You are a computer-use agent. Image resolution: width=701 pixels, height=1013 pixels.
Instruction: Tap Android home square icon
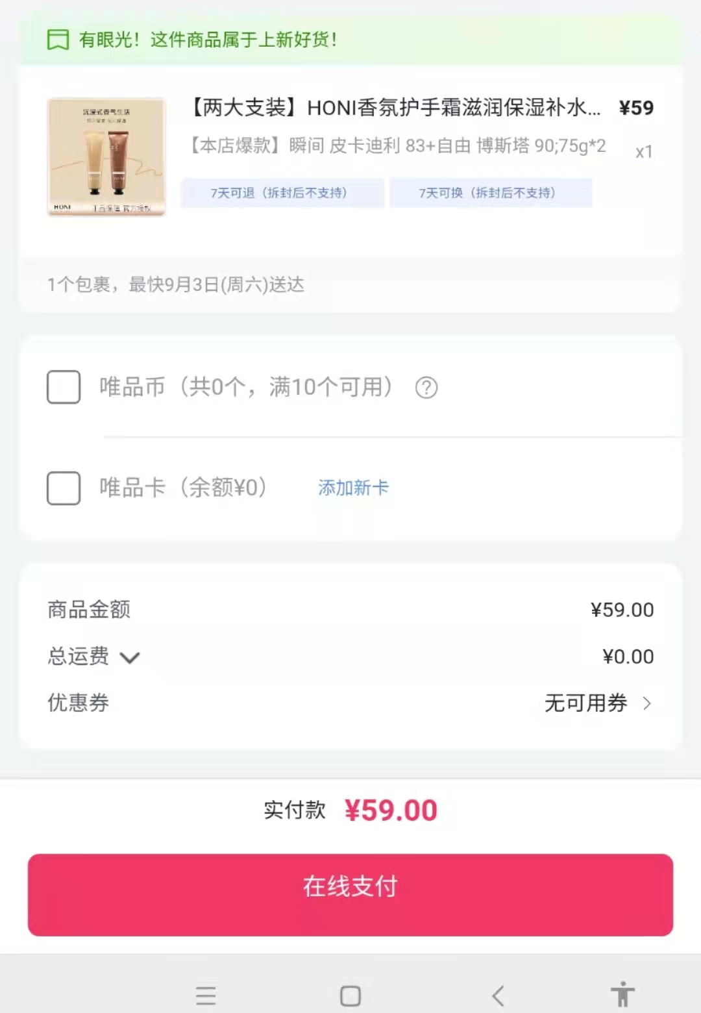tap(350, 995)
